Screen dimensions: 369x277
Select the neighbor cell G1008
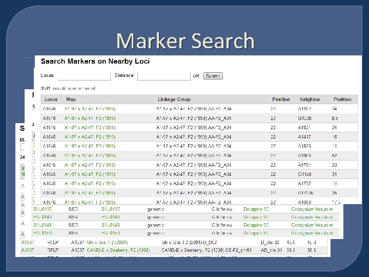pos(304,118)
